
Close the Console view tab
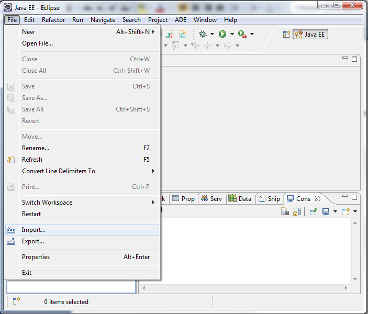318,198
